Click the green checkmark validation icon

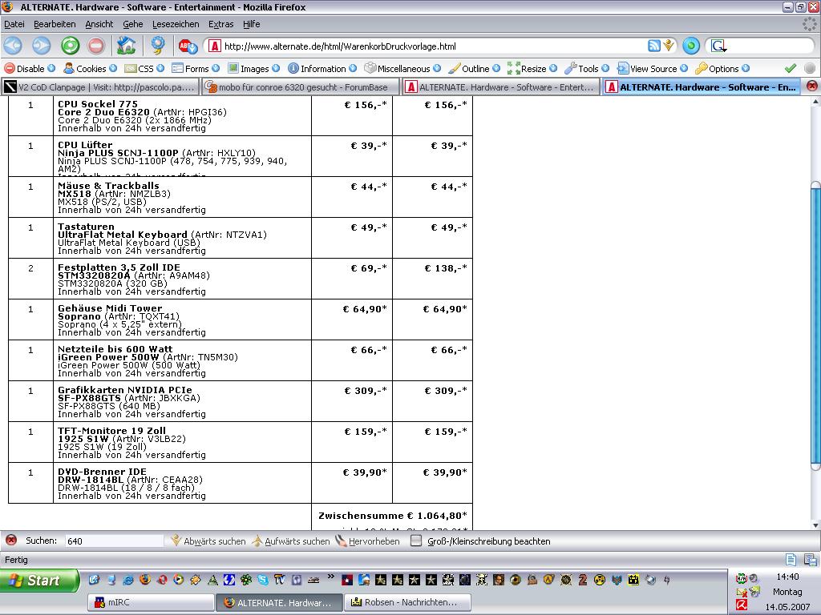pos(791,68)
